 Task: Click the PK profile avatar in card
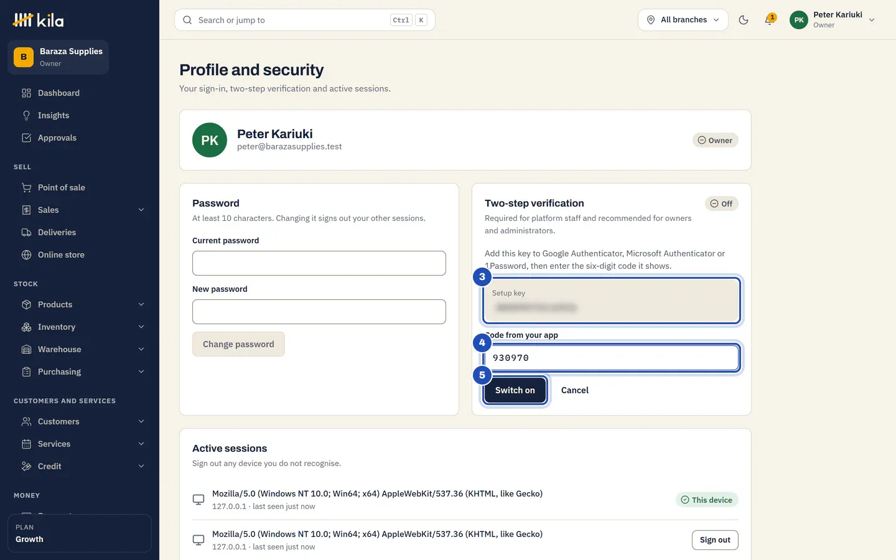click(210, 140)
